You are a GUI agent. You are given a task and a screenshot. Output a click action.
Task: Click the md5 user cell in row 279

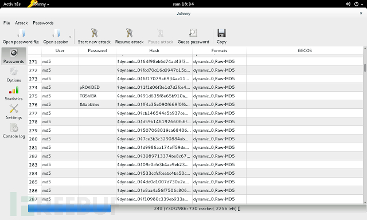pyautogui.click(x=60, y=131)
